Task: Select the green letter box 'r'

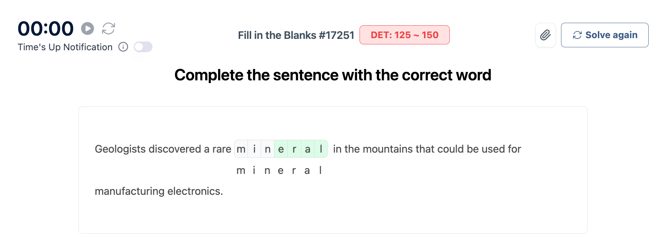Action: click(x=294, y=149)
